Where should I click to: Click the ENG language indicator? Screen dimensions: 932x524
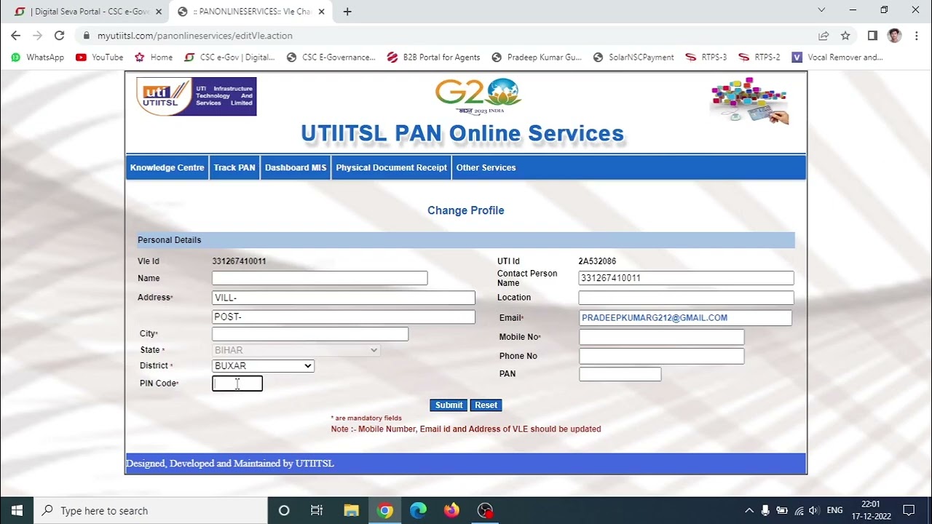[835, 510]
